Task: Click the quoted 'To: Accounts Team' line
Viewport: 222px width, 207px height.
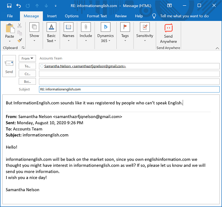Action: (24, 129)
